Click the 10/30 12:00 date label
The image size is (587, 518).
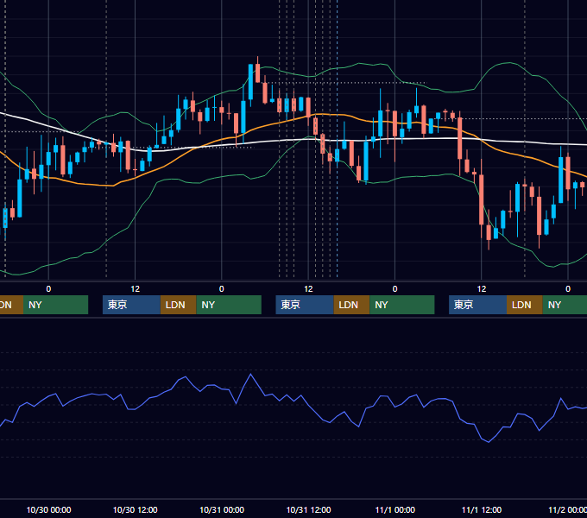coord(136,509)
